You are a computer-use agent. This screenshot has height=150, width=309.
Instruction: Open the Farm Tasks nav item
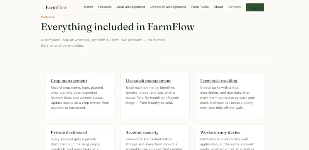[x=200, y=7]
